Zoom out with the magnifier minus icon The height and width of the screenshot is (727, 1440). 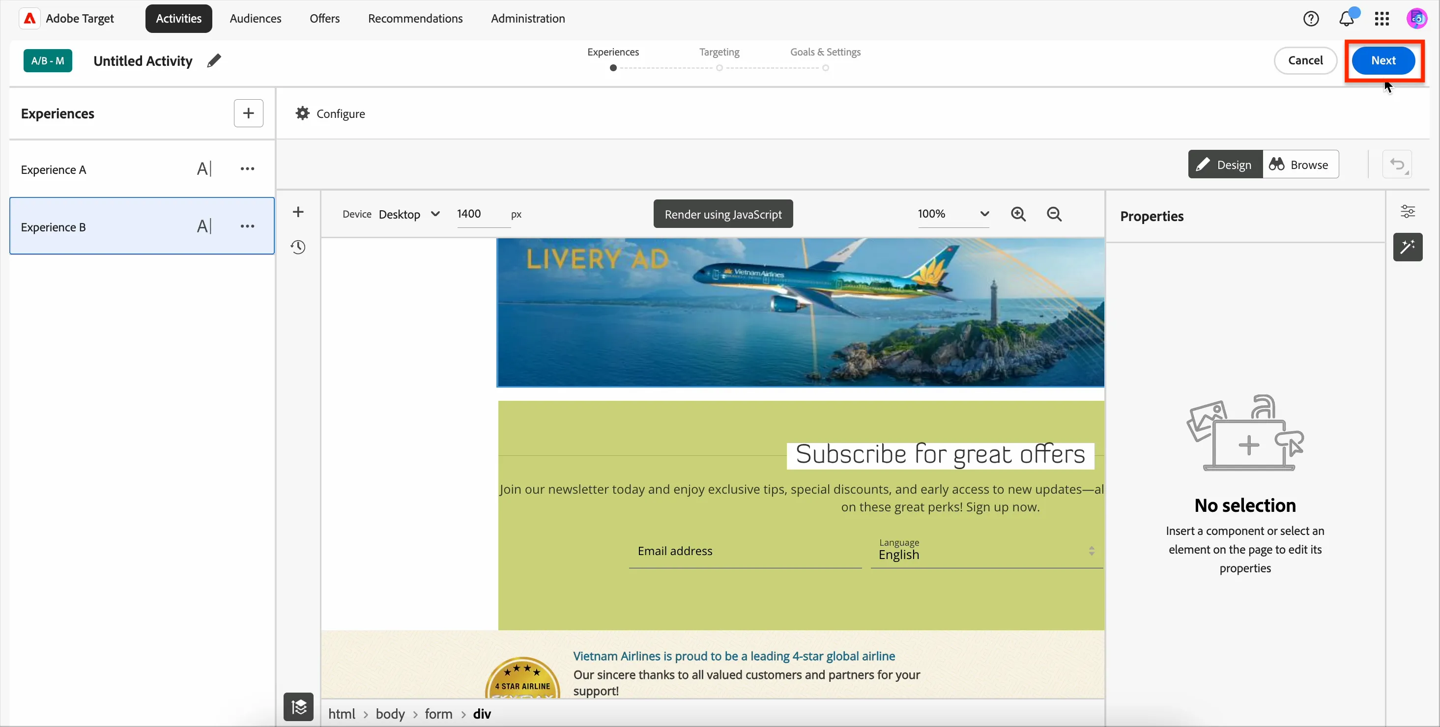(1054, 214)
